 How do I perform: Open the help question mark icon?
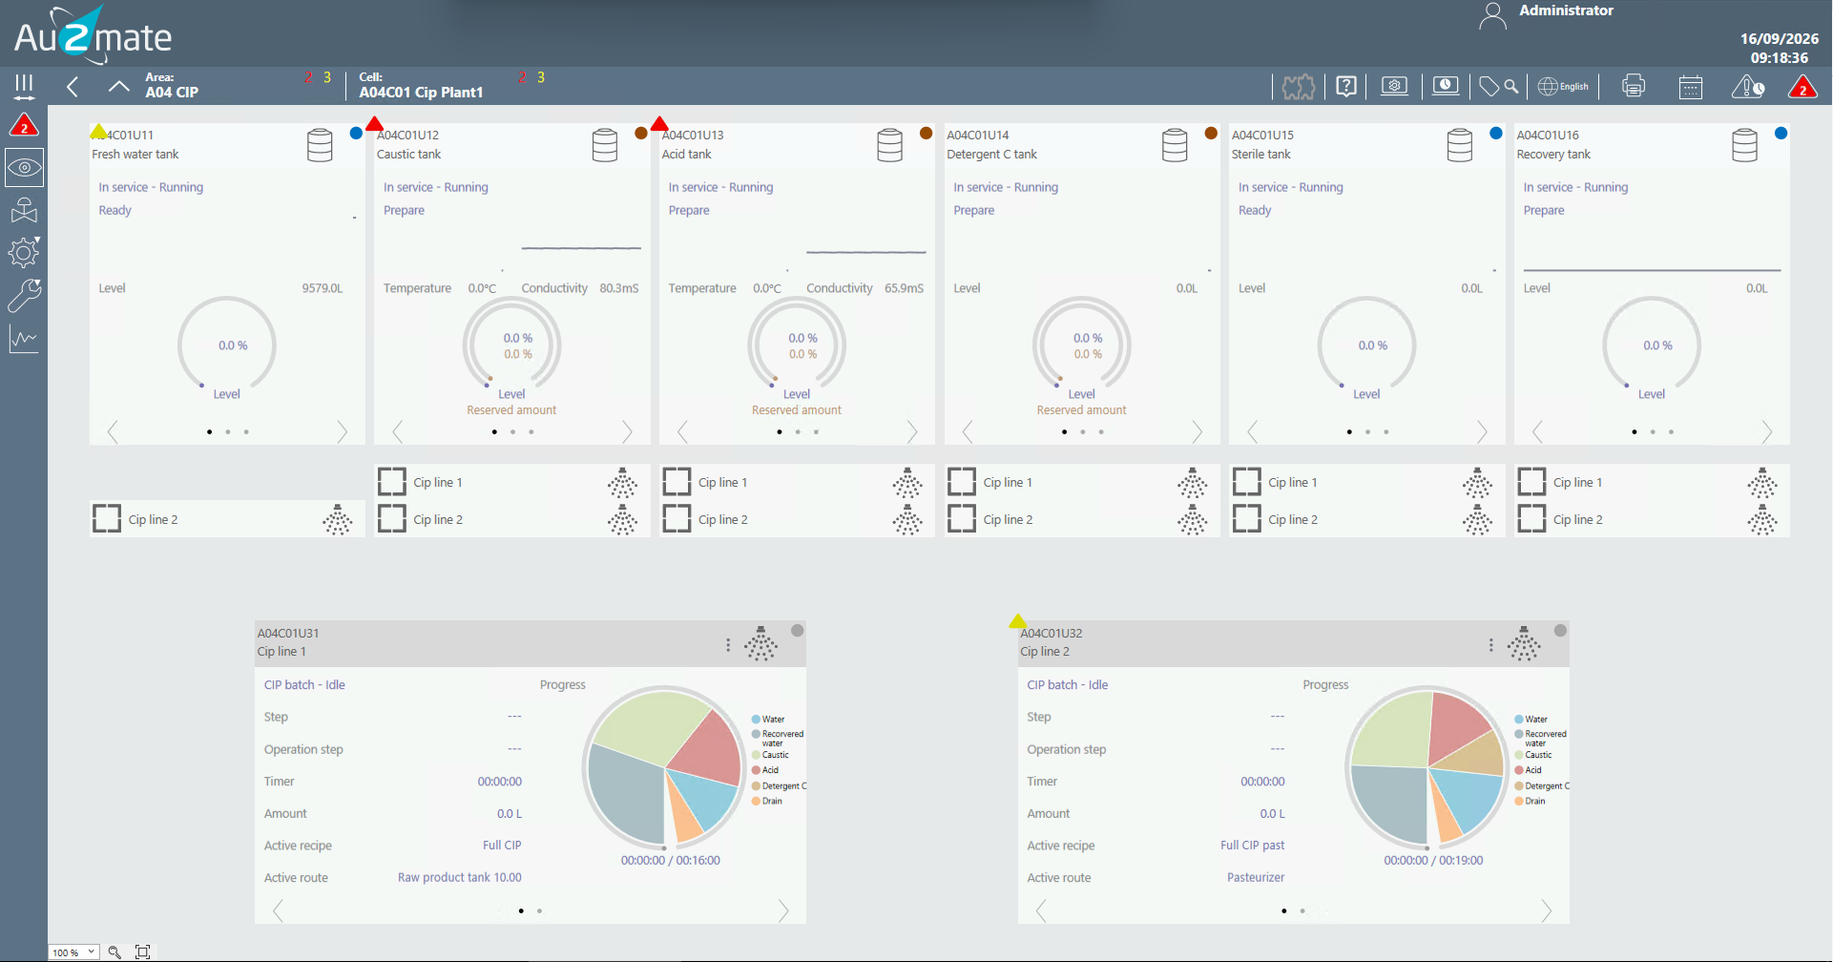1346,87
